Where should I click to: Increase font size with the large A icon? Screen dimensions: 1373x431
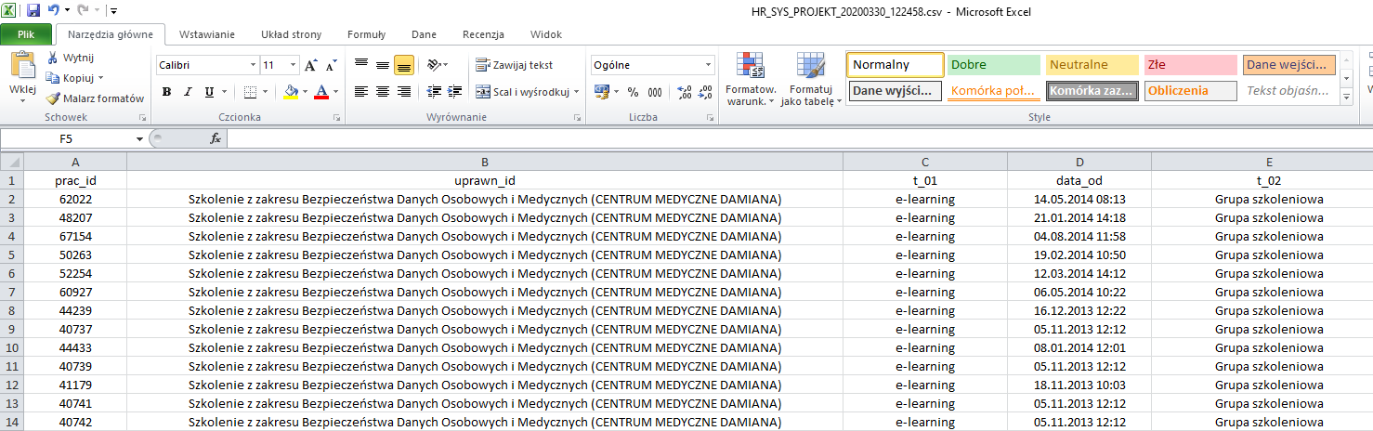pos(311,65)
